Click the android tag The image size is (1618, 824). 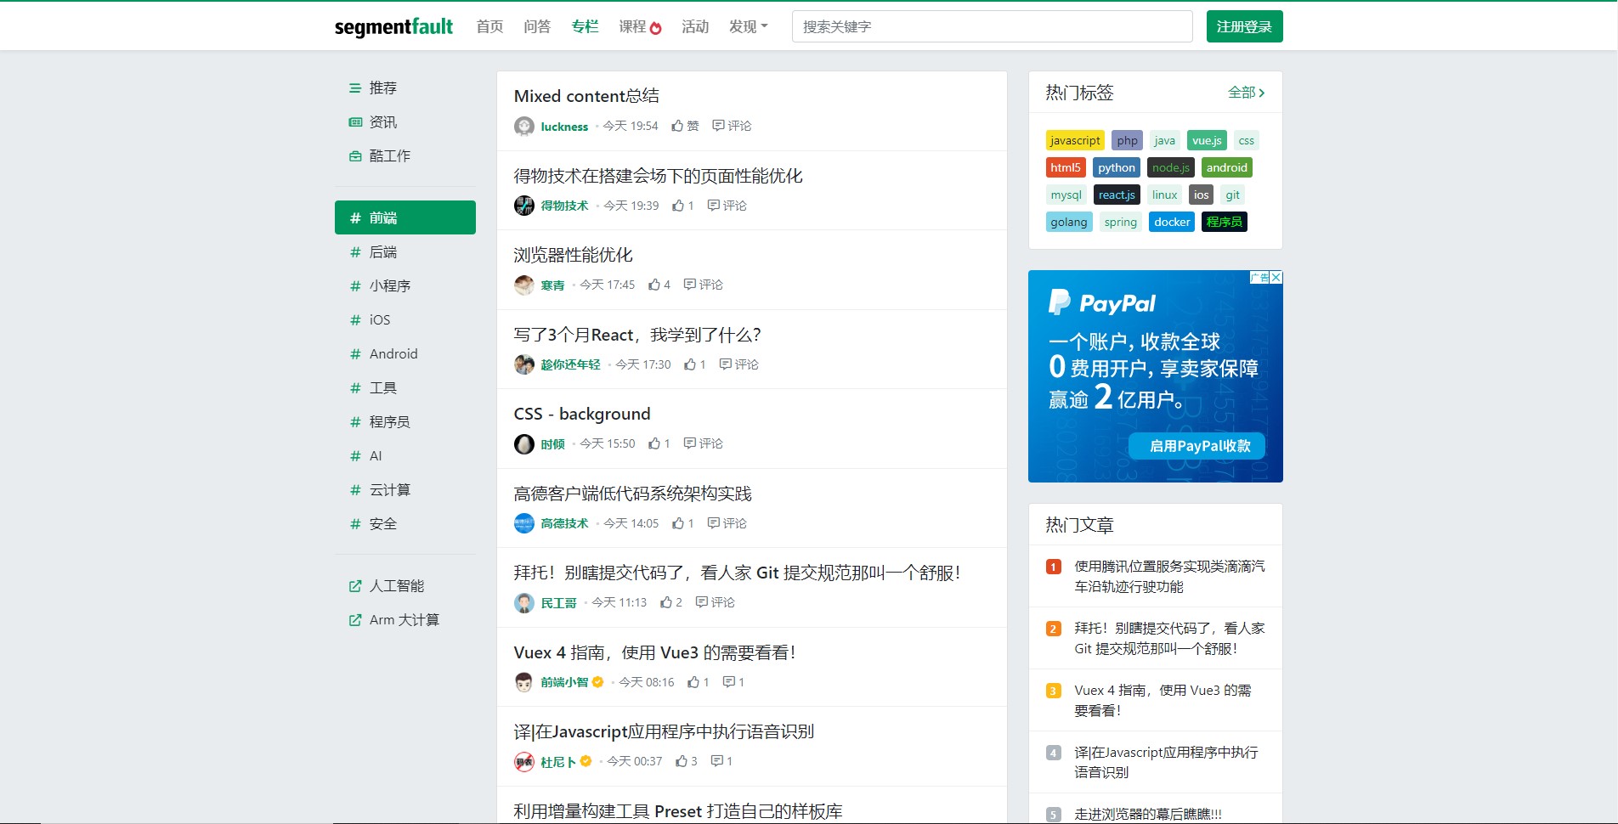[x=1226, y=168]
